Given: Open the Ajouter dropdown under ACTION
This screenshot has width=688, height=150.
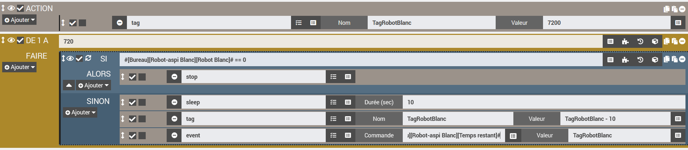Looking at the screenshot, I should [x=20, y=20].
